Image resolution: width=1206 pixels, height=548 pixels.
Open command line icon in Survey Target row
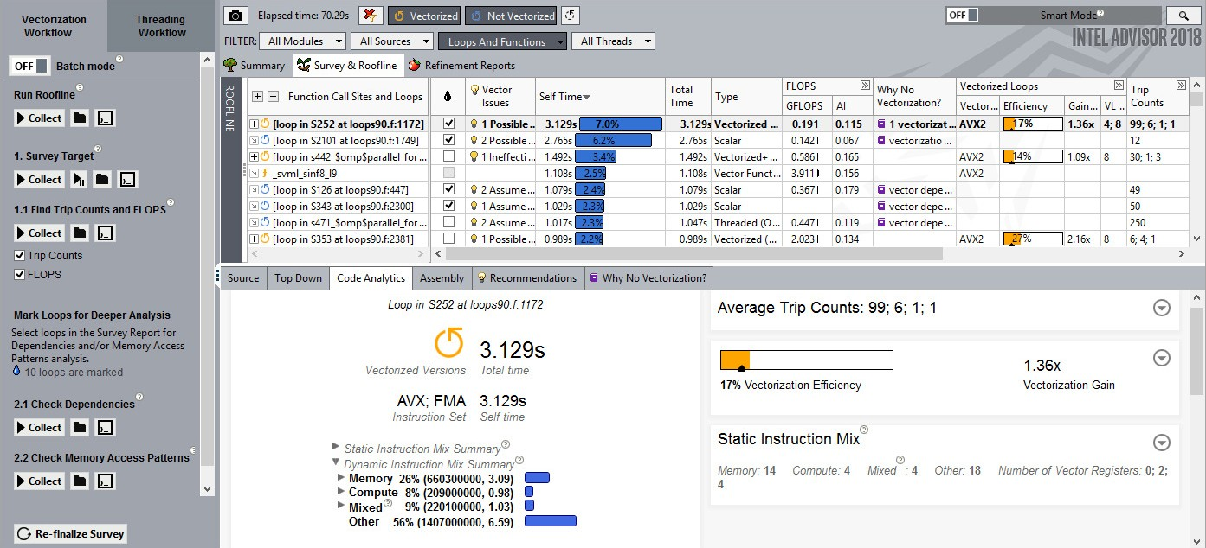127,180
